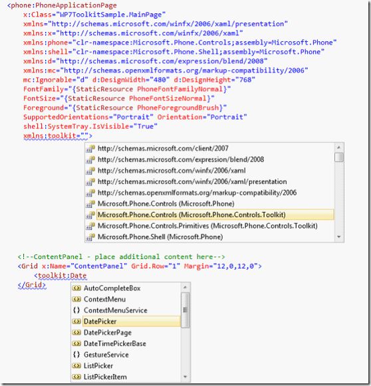Pick ContextMenuService from IntelliSense list
This screenshot has height=386, width=371.
(x=116, y=310)
